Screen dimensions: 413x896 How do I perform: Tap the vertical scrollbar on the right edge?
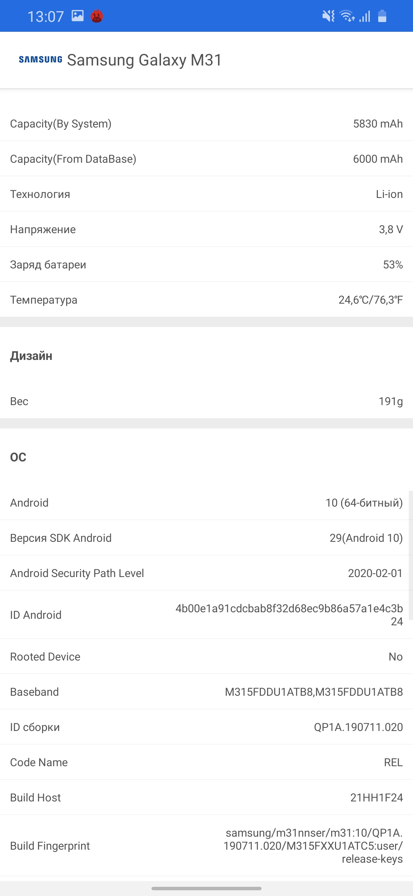click(x=410, y=555)
